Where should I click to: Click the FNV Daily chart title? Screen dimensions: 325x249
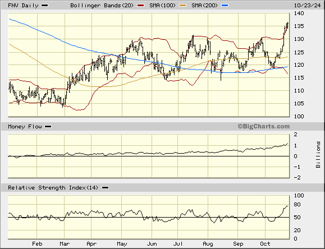[x=23, y=6]
